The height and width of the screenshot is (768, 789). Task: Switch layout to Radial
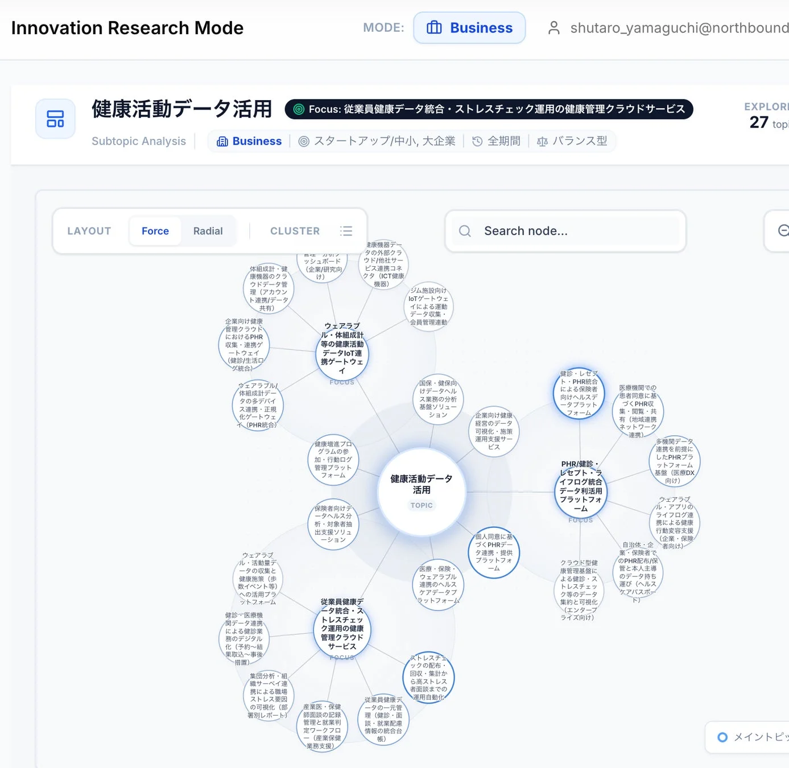pos(208,230)
